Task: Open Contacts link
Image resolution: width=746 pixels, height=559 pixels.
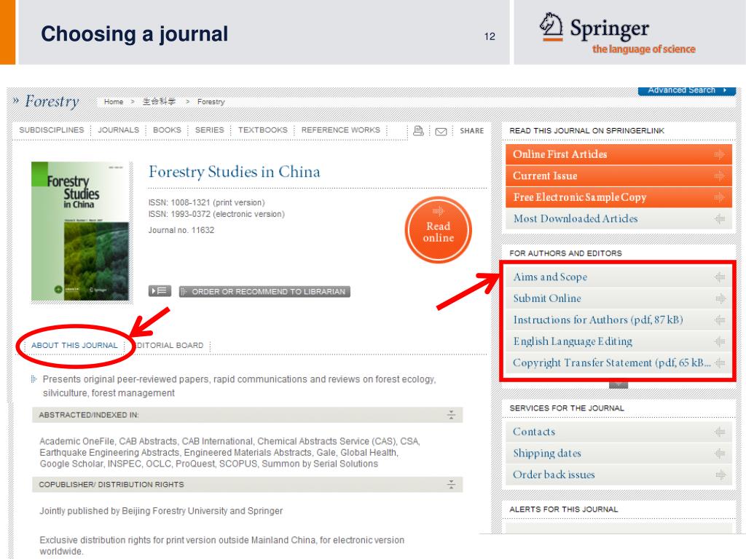Action: pos(619,432)
